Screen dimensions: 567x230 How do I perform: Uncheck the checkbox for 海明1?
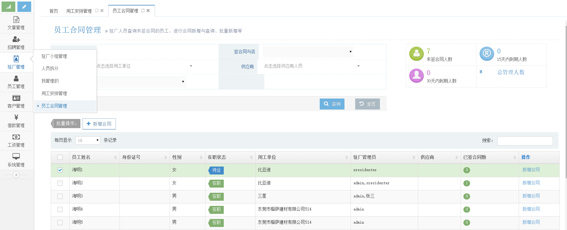pos(60,170)
